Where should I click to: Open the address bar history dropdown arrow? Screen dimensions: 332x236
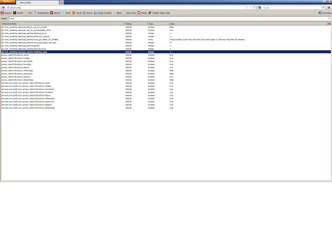(251, 8)
